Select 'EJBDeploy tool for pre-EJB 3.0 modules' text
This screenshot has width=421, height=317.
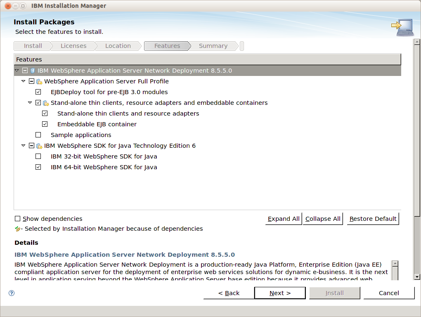[x=109, y=92]
